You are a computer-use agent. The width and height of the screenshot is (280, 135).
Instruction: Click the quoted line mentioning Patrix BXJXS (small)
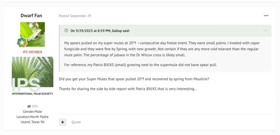(141, 65)
